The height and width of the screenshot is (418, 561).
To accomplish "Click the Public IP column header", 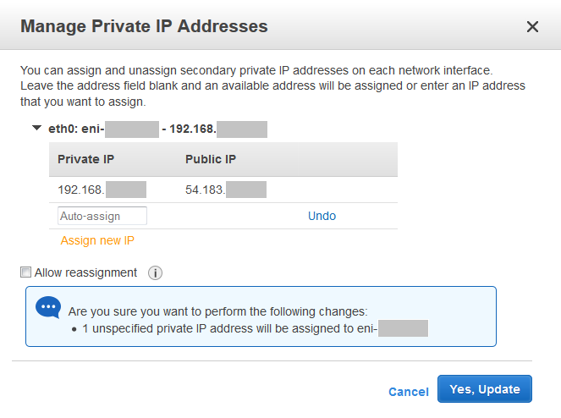I will [211, 159].
